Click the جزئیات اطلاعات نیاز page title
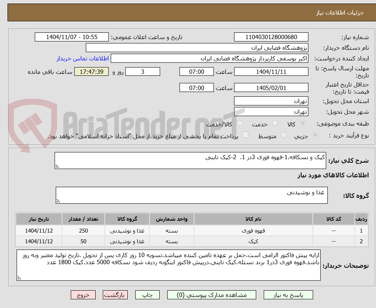This screenshot has width=376, height=308. coord(340,13)
